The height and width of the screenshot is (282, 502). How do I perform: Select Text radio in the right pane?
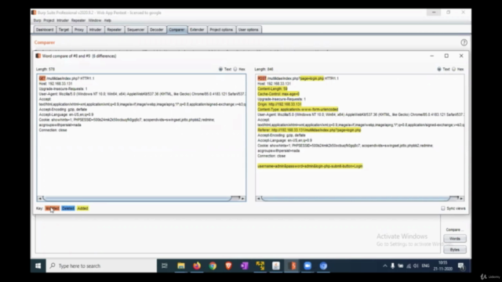pyautogui.click(x=439, y=69)
